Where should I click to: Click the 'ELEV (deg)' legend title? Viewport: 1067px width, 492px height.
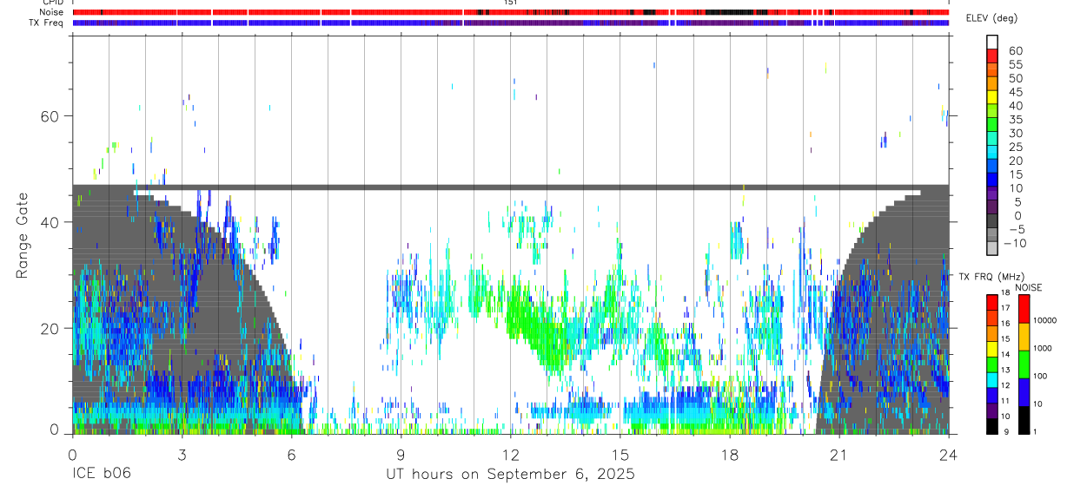point(991,18)
